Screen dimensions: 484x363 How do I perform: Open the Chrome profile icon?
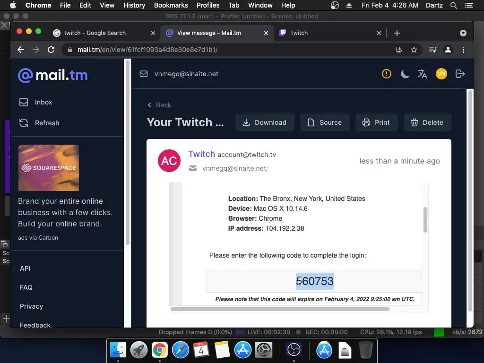(448, 50)
